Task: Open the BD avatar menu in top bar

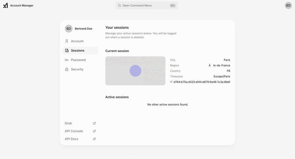Action: click(288, 6)
